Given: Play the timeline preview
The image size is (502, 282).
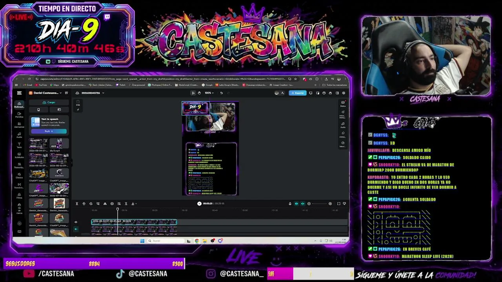Looking at the screenshot, I should (199, 204).
